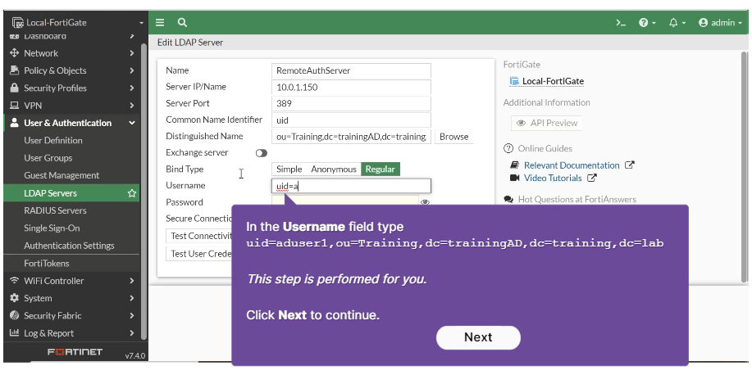This screenshot has height=375, width=752.
Task: Click the User & Authentication person icon
Action: (15, 123)
